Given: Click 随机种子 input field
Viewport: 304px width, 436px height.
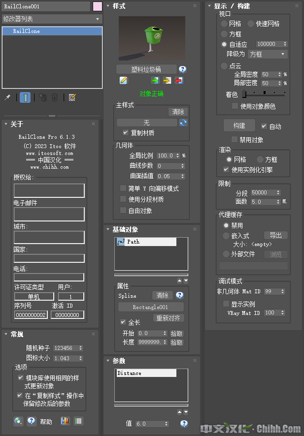Looking at the screenshot, I should [66, 348].
